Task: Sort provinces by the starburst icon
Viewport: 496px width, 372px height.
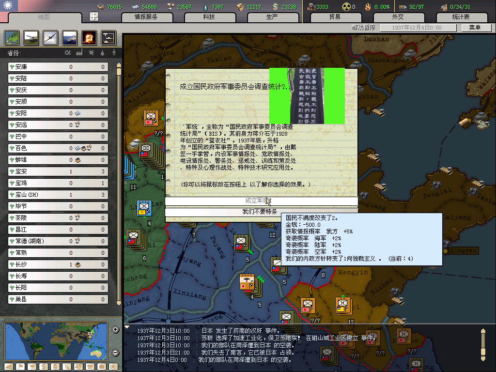Action: click(91, 52)
